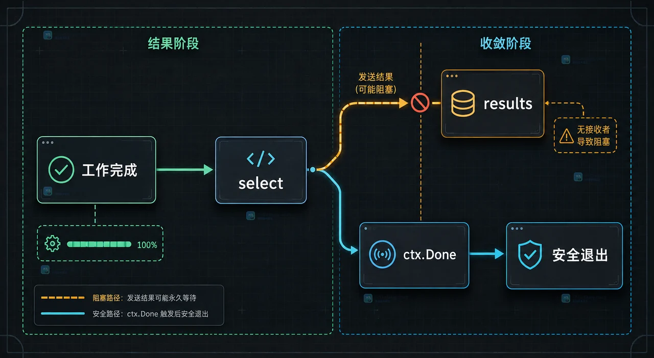Click the blue solid line sample in the legend
Viewport: 654px width, 358px height.
click(x=62, y=314)
